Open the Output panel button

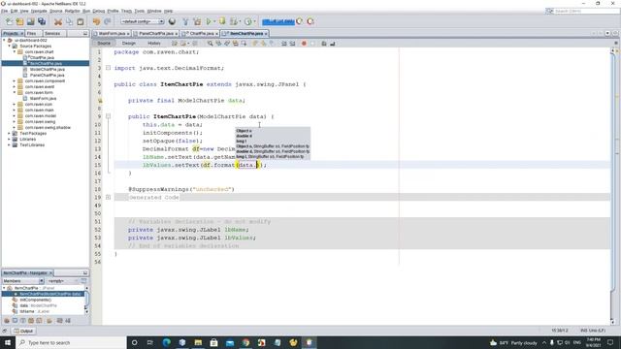tap(23, 331)
